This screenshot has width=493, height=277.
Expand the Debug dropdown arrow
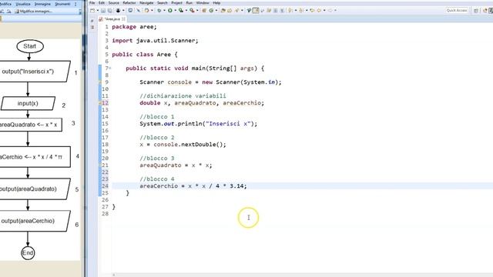[x=164, y=10]
